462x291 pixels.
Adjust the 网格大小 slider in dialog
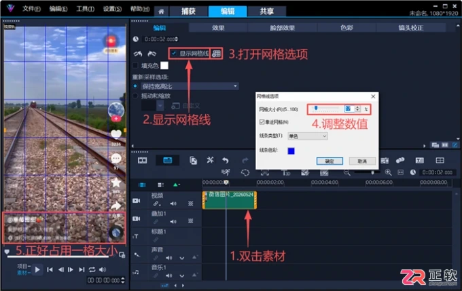pyautogui.click(x=316, y=109)
